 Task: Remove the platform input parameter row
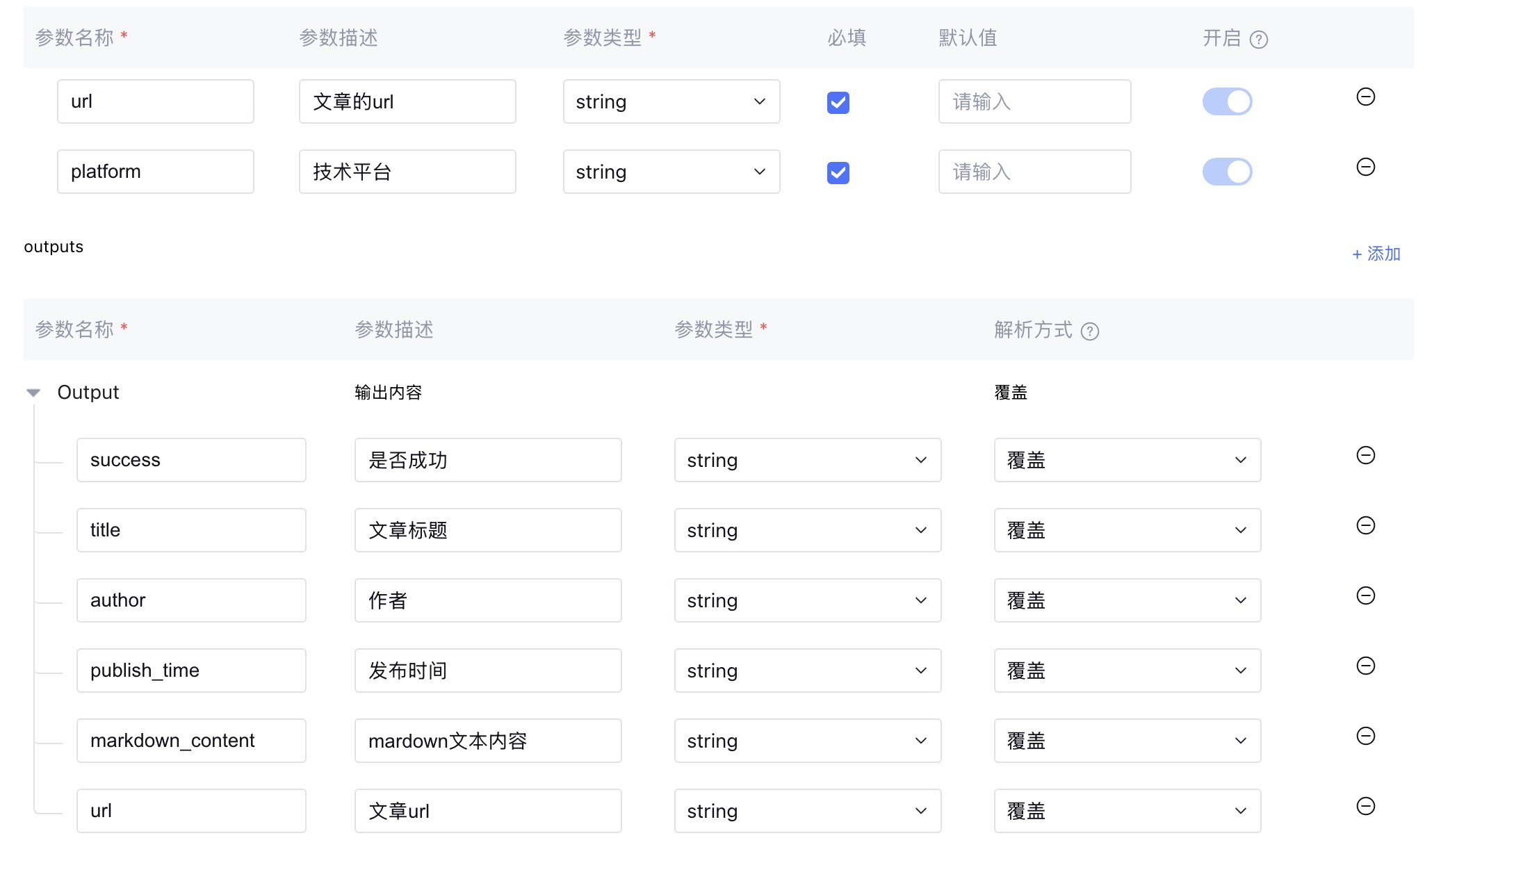point(1365,167)
